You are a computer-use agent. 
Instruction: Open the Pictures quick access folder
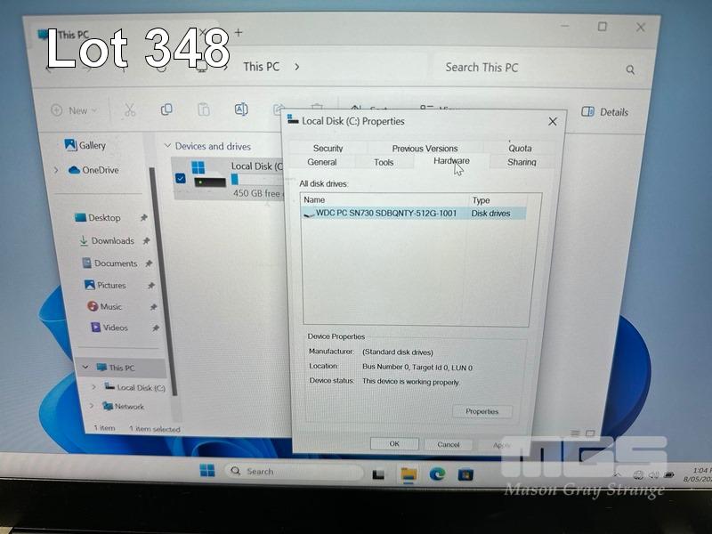pos(110,285)
